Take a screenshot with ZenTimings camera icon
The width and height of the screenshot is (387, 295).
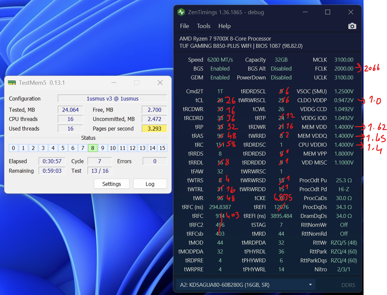352,26
